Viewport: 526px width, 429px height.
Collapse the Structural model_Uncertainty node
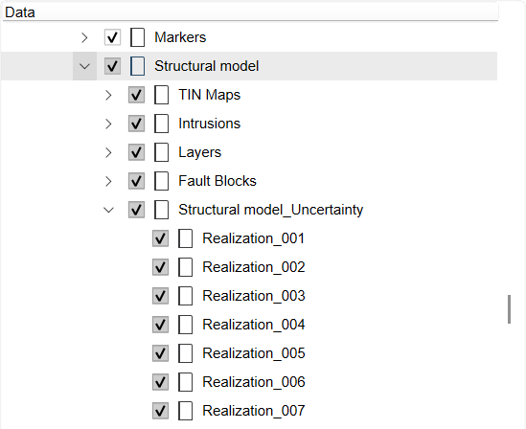[x=108, y=210]
